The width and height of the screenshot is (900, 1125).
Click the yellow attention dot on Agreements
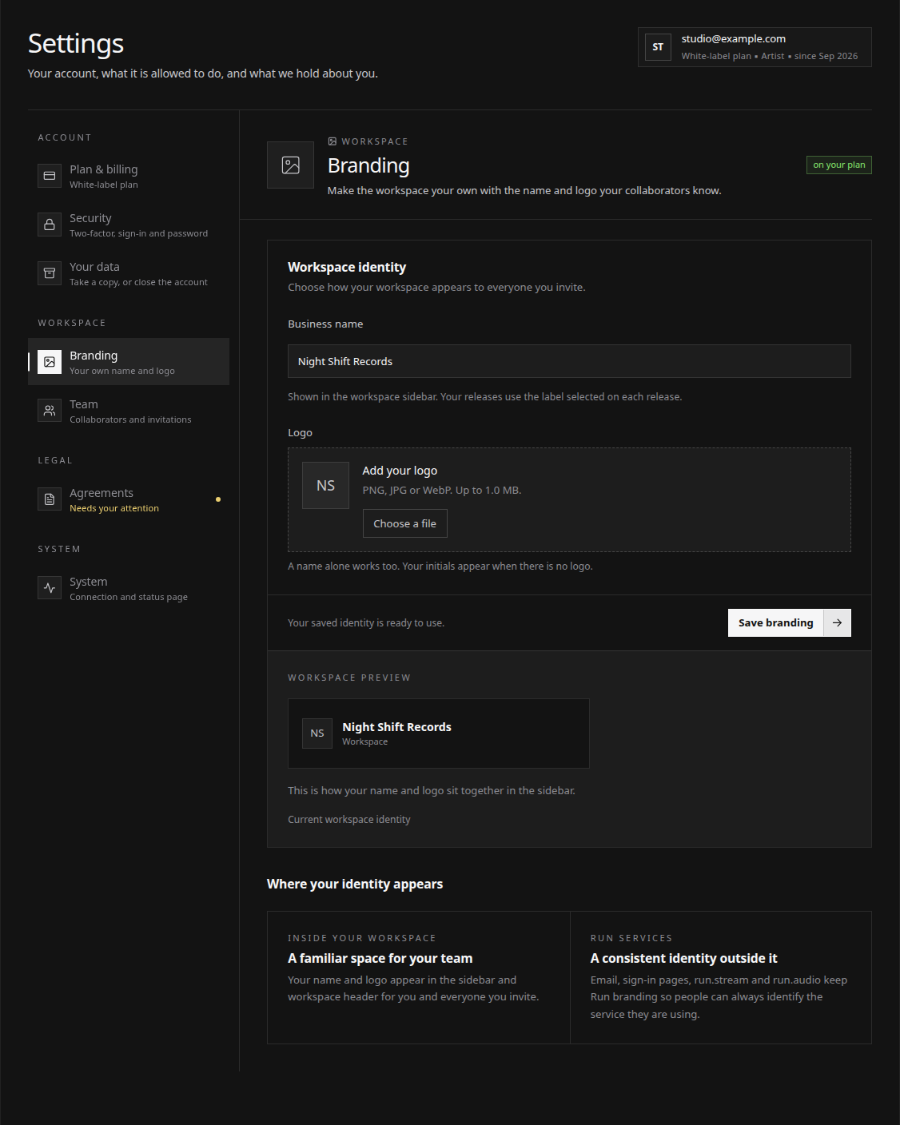[x=218, y=499]
